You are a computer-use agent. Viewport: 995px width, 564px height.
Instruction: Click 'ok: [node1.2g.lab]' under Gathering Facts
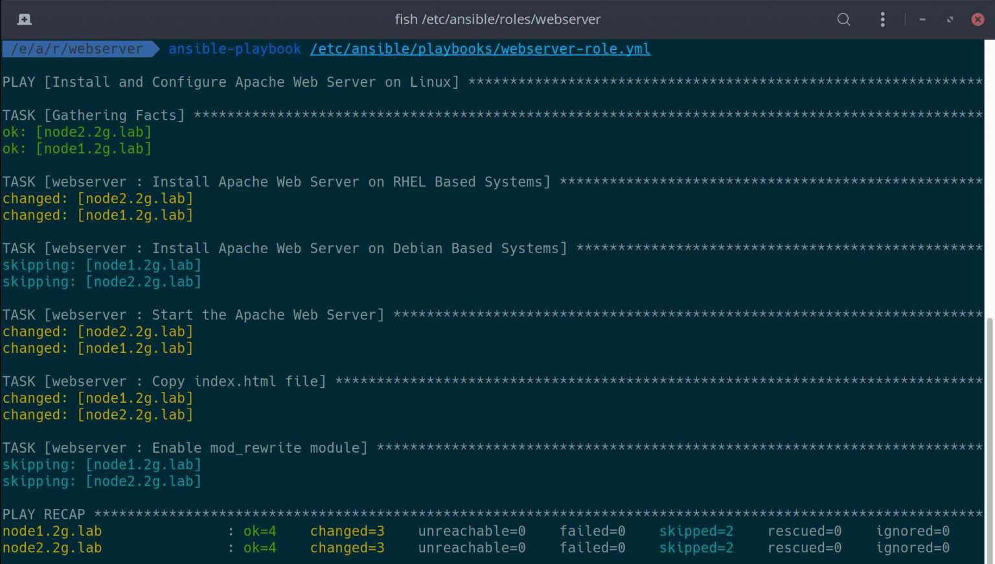tap(76, 149)
